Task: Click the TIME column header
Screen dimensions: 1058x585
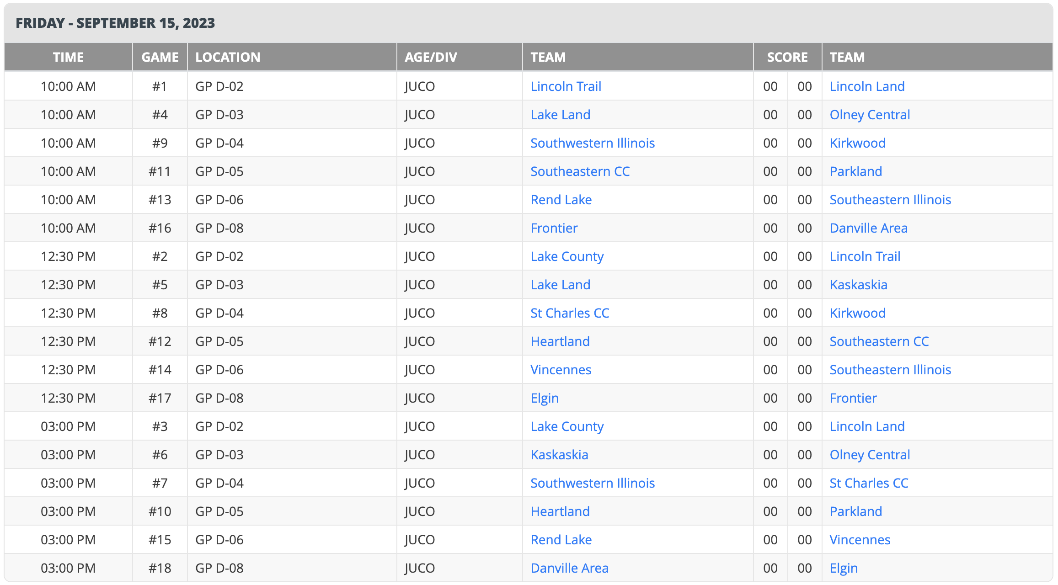Action: click(68, 57)
